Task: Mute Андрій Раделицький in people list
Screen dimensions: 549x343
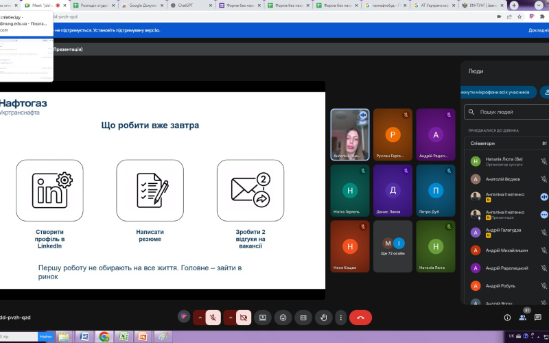Action: click(544, 268)
